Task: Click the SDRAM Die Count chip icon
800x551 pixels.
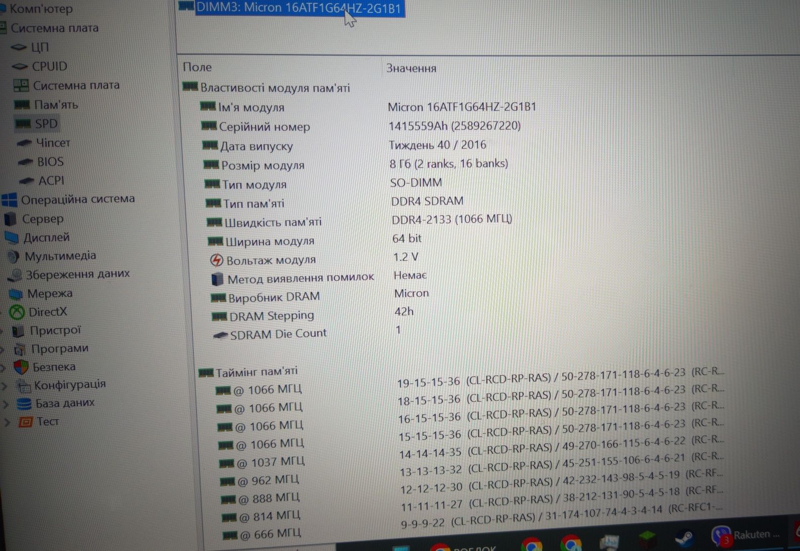Action: coord(221,335)
